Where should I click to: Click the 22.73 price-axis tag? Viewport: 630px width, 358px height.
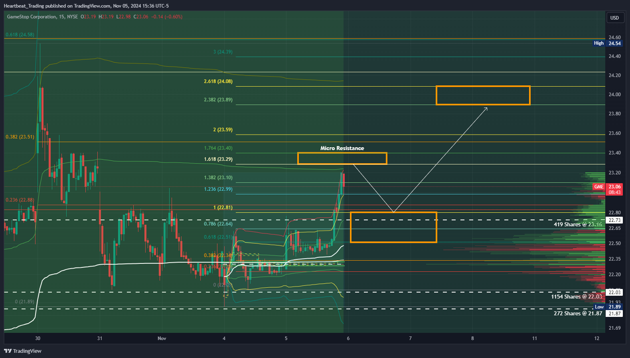pyautogui.click(x=614, y=220)
